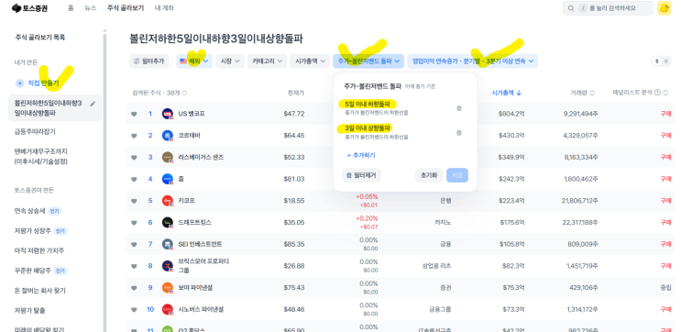Favorite 코르테바 with heart
The height and width of the screenshot is (332, 681).
tap(134, 136)
